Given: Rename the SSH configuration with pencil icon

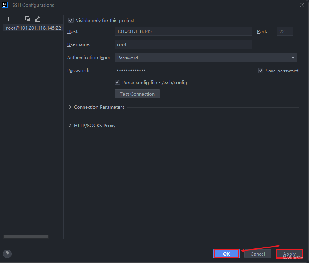Looking at the screenshot, I should coord(37,19).
